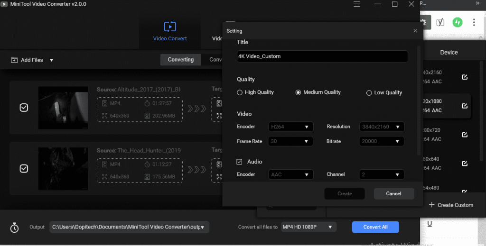Switch to the Converting tab

click(181, 59)
